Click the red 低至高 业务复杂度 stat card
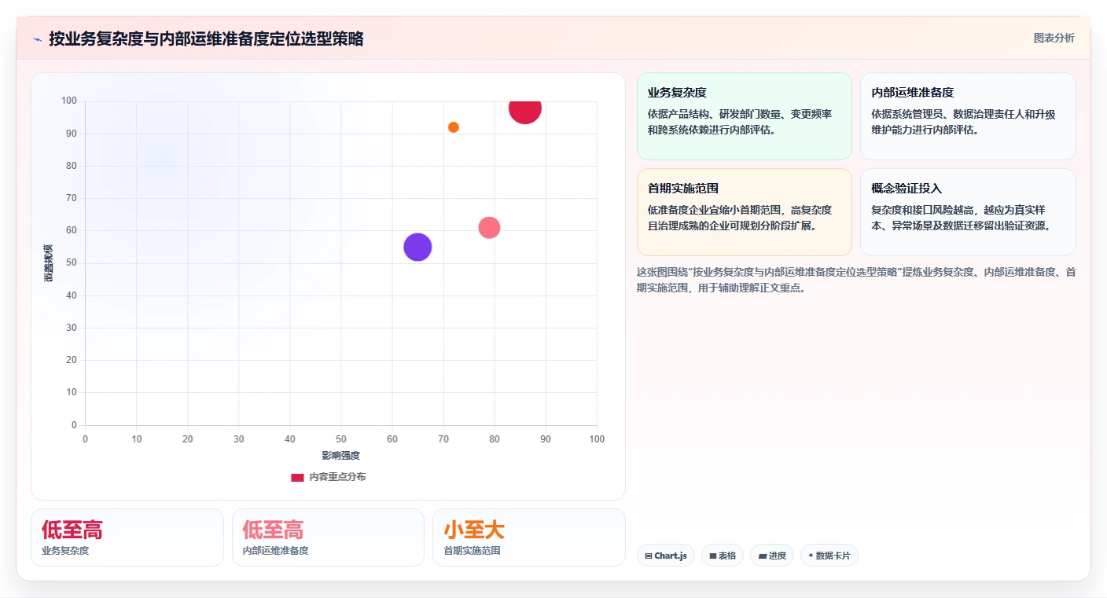 coord(127,537)
